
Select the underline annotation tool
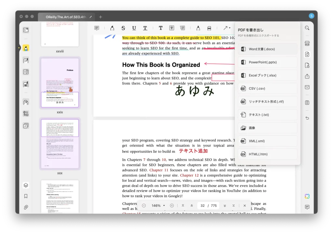coord(134,28)
